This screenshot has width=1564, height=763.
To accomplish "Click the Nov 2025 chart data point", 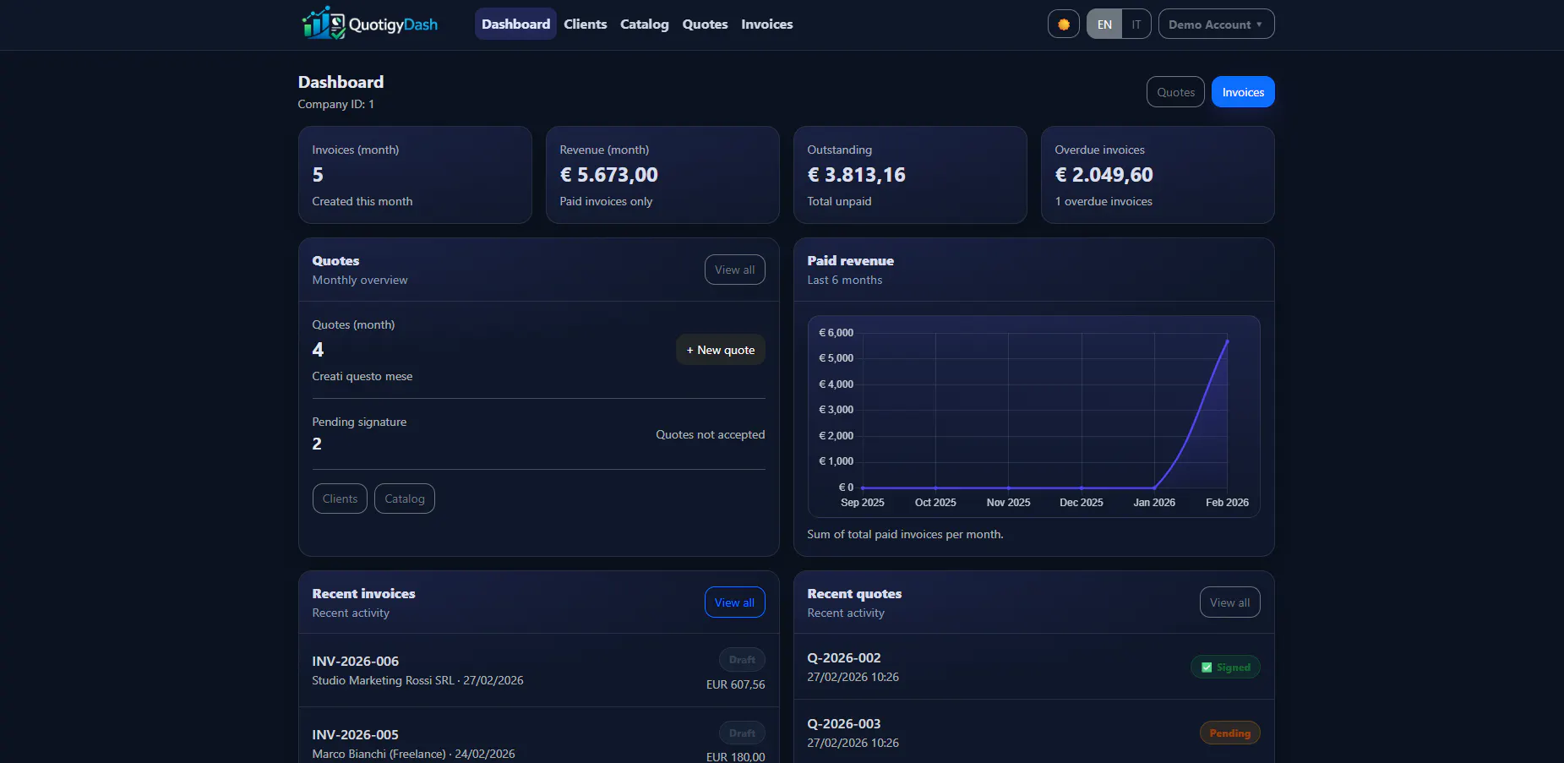I will click(x=1008, y=488).
